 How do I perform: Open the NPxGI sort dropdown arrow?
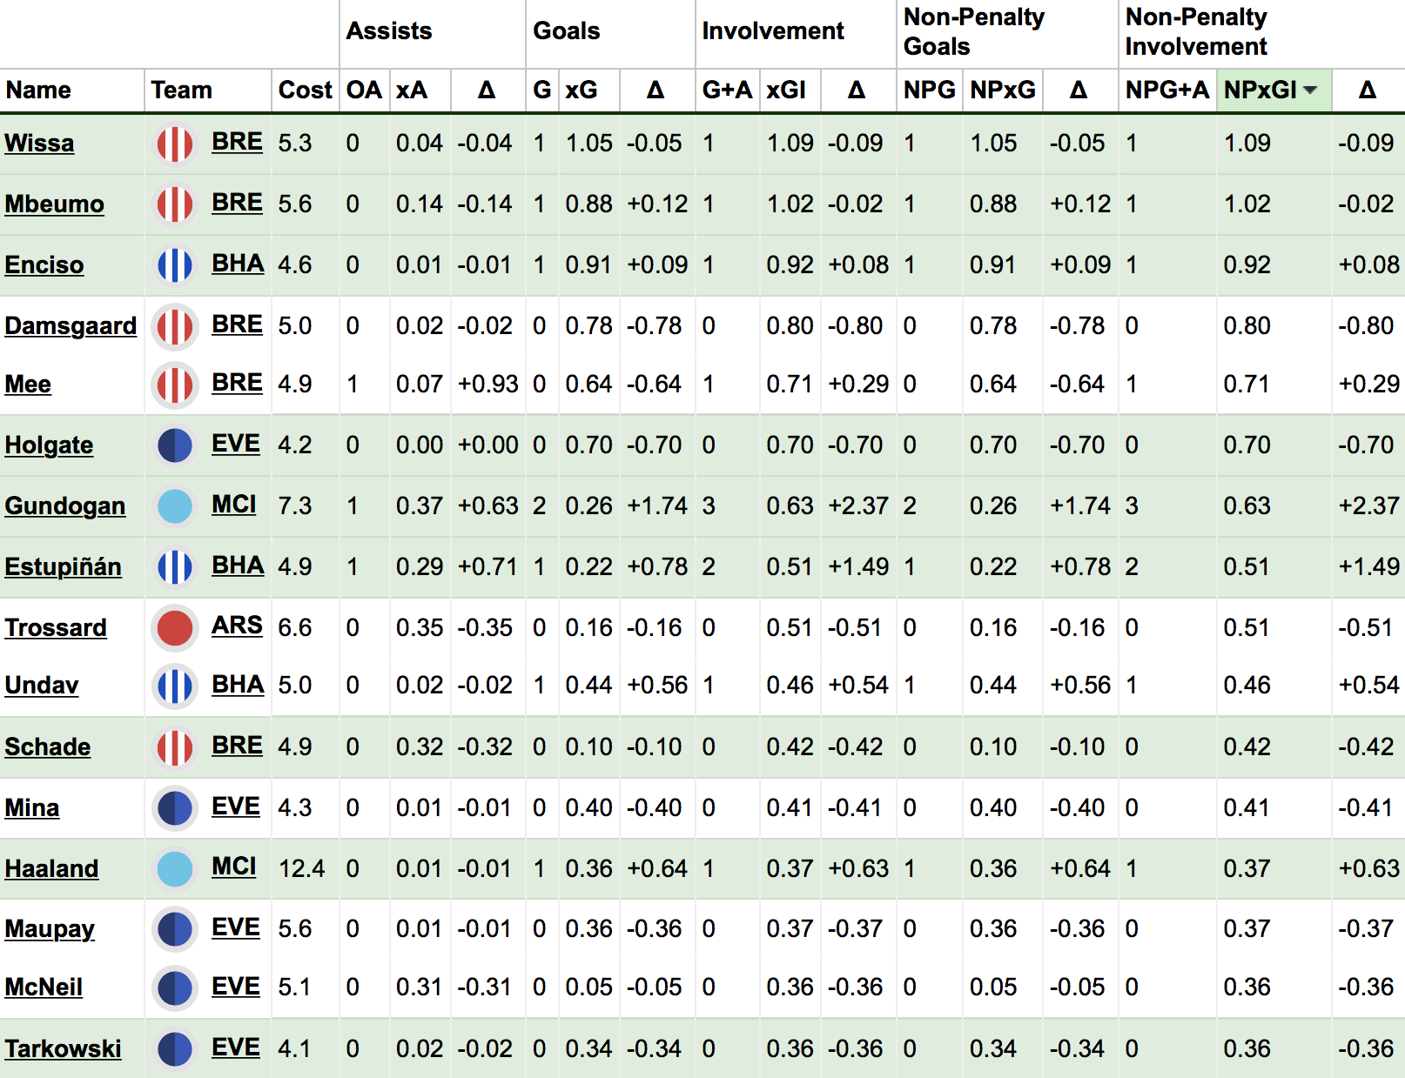pos(1310,90)
